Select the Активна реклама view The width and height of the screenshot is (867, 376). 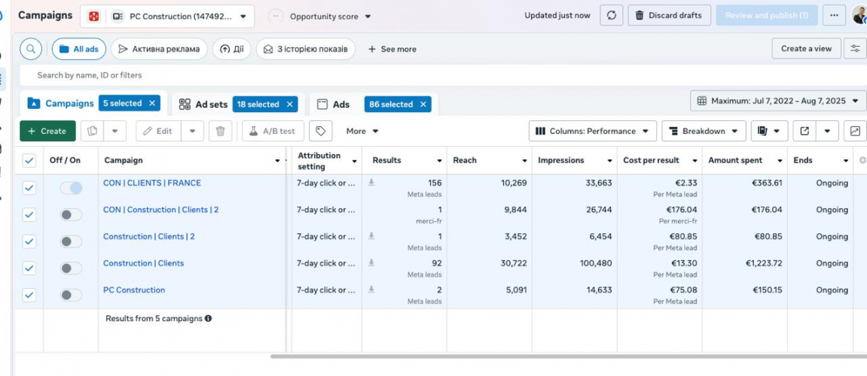(159, 49)
